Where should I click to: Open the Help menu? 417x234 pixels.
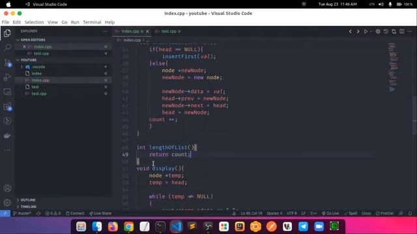point(109,22)
